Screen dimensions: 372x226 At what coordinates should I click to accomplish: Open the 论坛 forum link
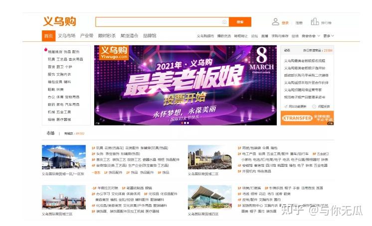tap(254, 36)
